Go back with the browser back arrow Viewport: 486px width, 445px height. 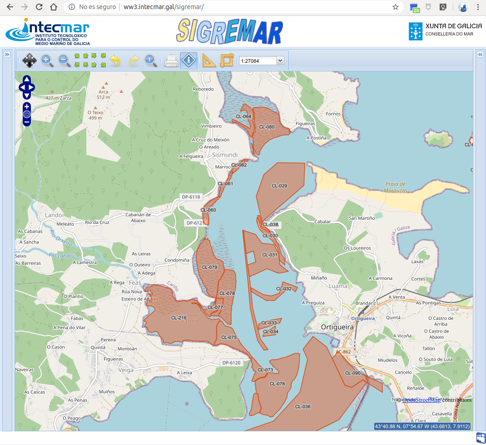pos(10,7)
